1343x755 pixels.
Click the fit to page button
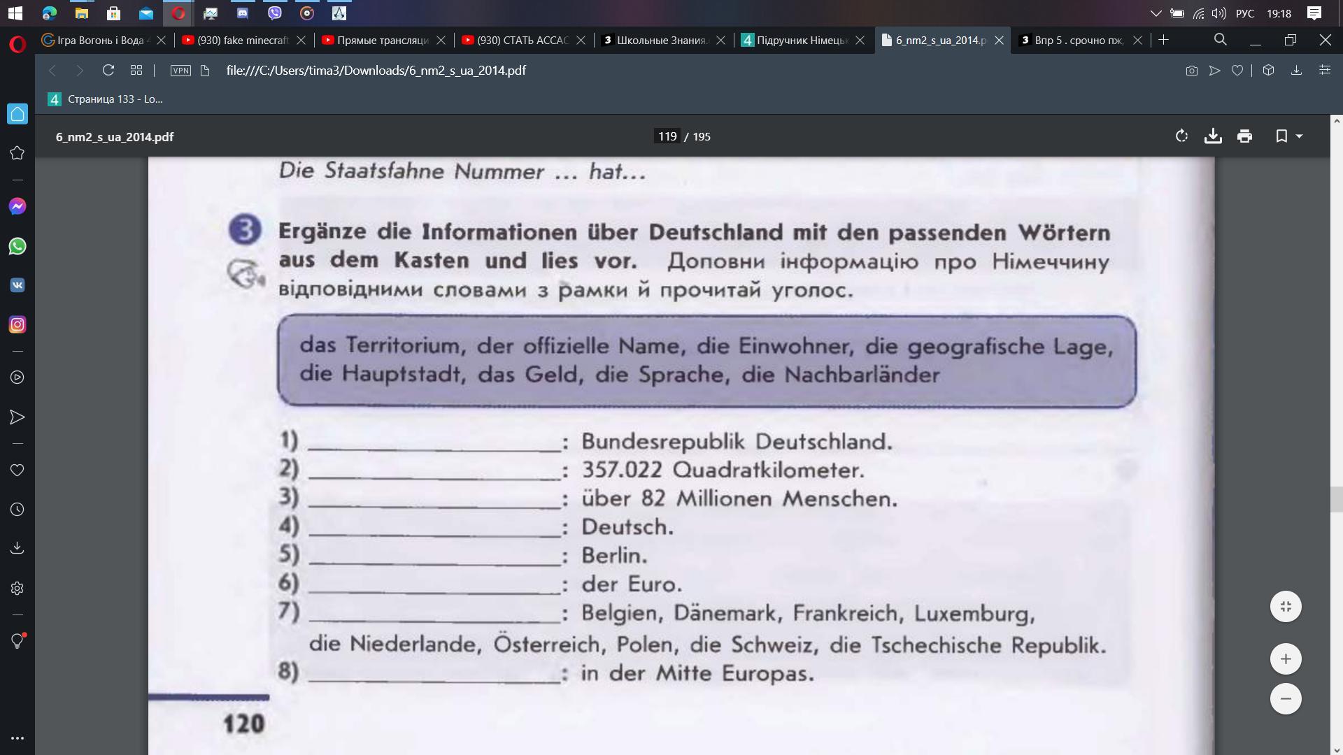(x=1286, y=606)
